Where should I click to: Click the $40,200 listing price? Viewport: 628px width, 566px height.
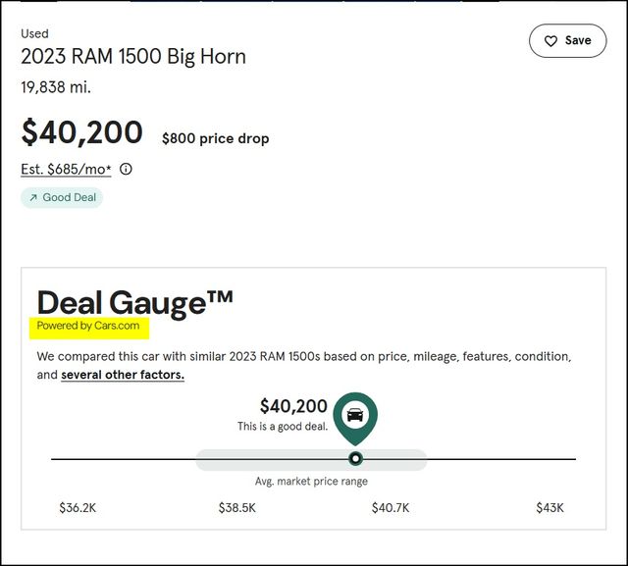coord(82,132)
